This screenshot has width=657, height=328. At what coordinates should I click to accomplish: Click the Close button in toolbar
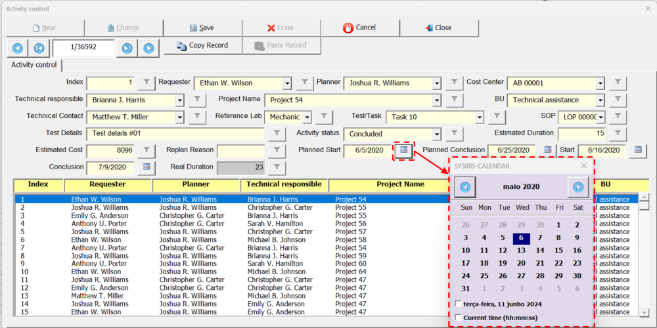[x=439, y=28]
